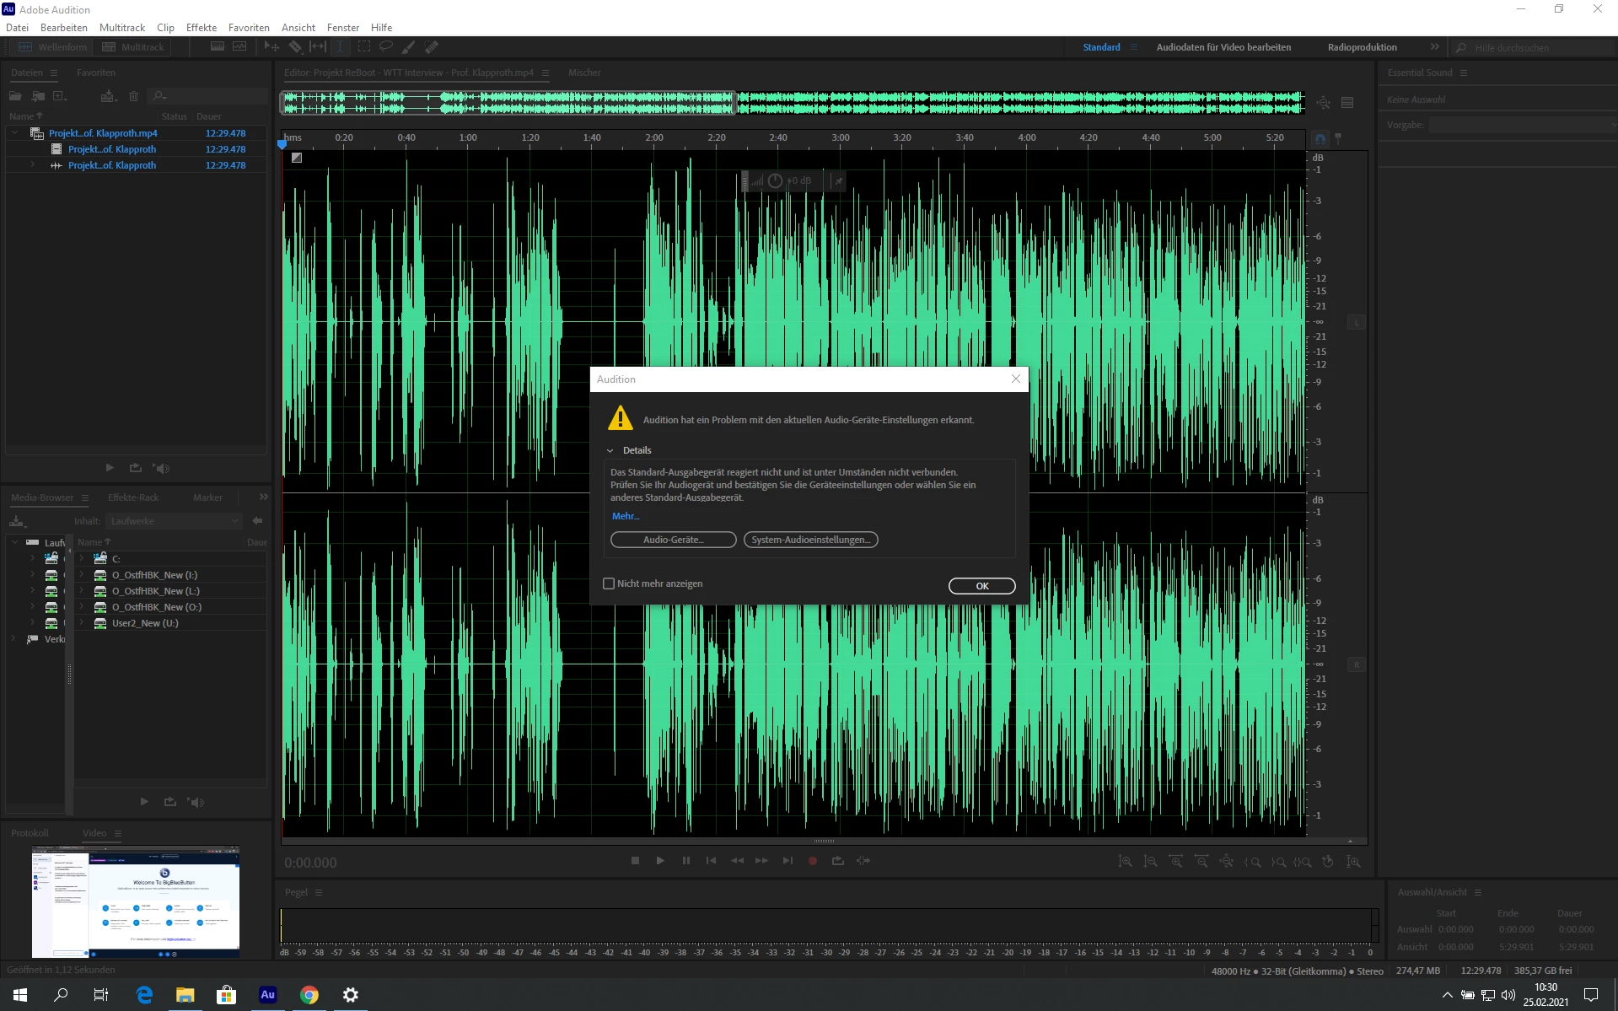Open Microsoft Edge from the taskbar
Screen dimensions: 1618x1011
(x=144, y=995)
